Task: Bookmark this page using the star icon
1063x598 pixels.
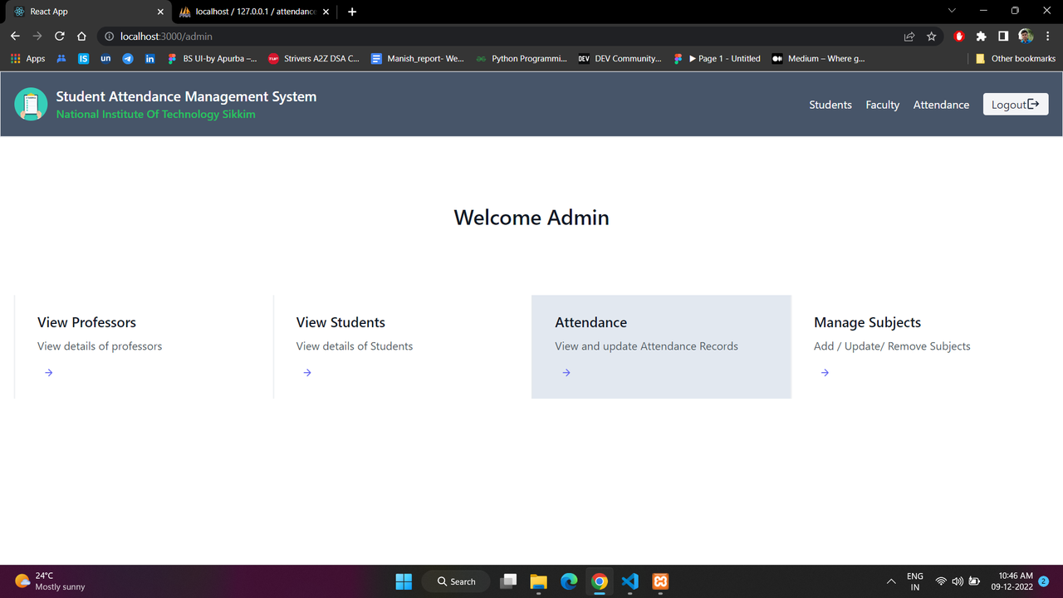Action: (x=931, y=37)
